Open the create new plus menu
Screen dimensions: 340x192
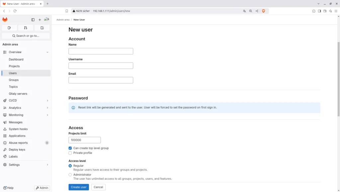40,20
